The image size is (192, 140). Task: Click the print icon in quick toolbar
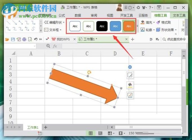pos(24,39)
